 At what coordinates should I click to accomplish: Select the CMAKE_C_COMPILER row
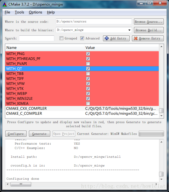(x=82, y=114)
